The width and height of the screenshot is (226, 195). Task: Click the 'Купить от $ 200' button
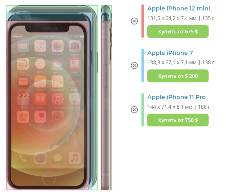178,76
